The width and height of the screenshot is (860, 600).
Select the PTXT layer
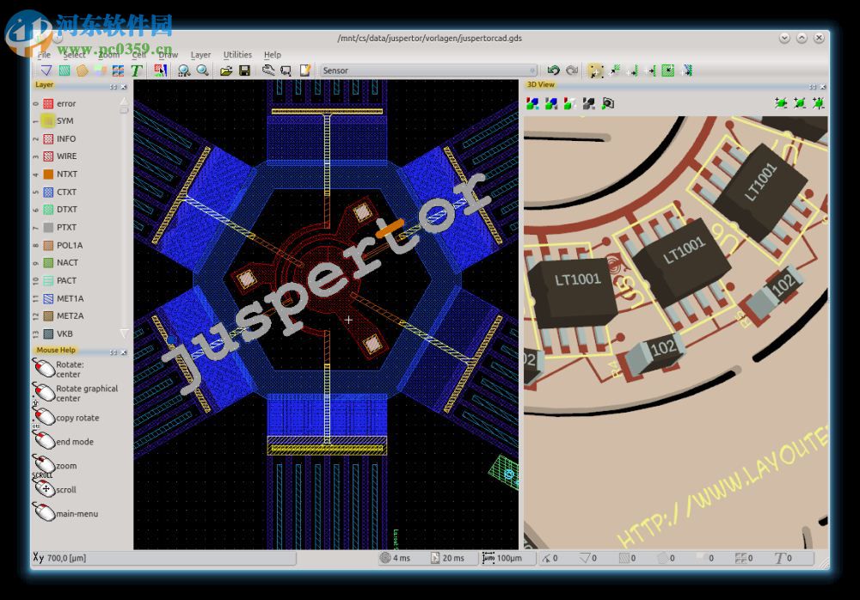77,227
